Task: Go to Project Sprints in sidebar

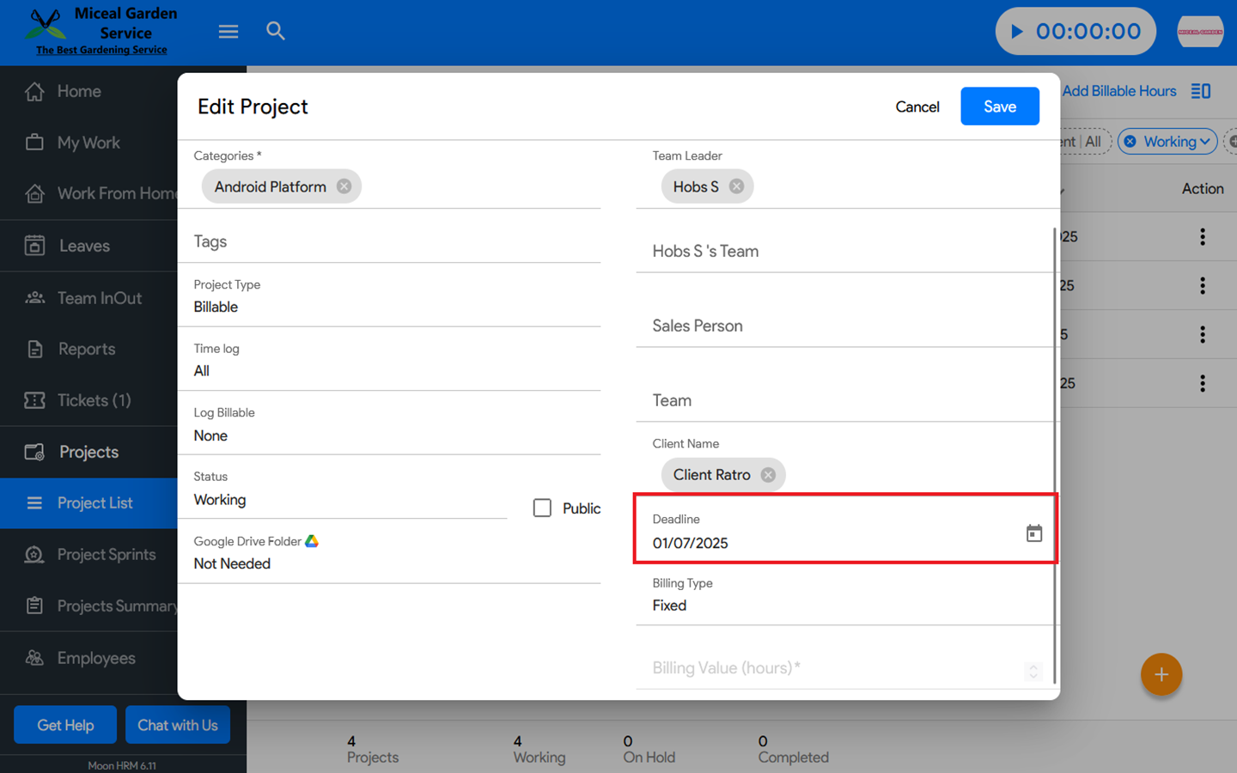Action: (106, 555)
